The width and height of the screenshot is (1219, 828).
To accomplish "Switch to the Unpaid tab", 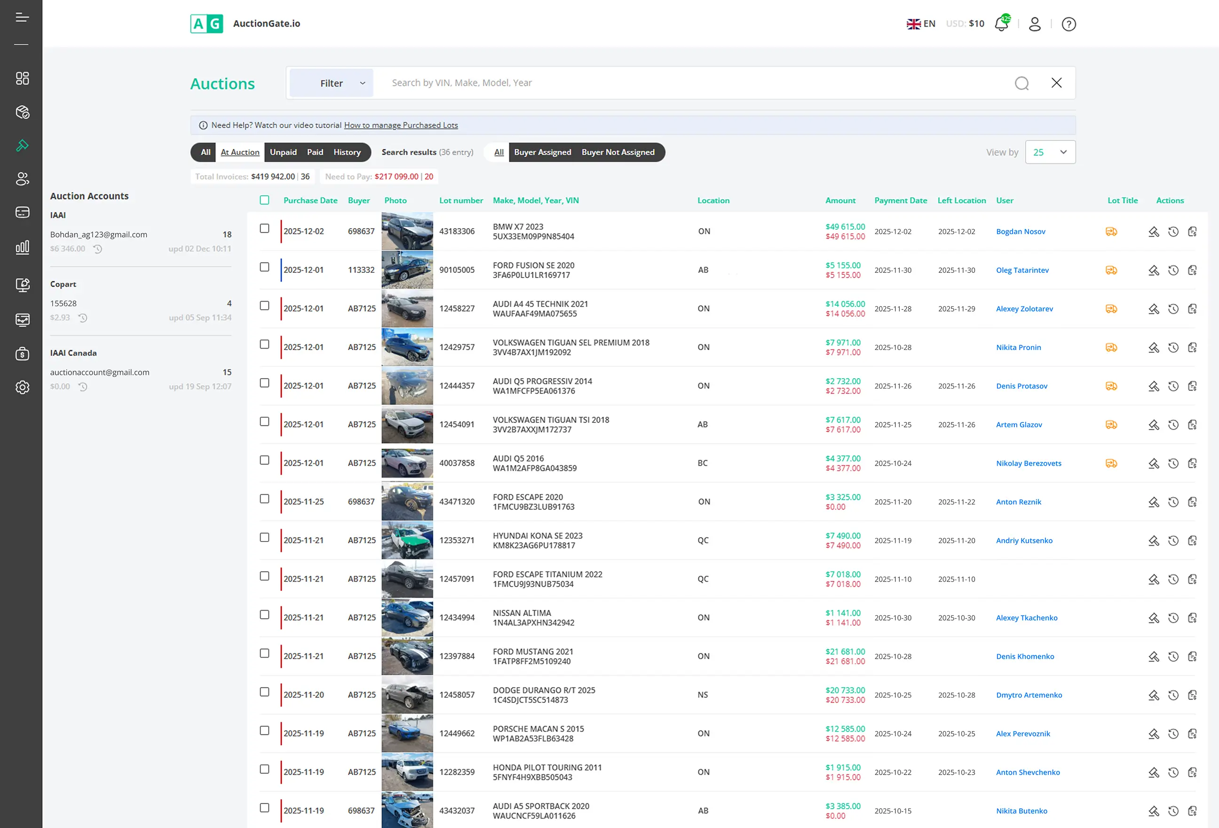I will 283,152.
